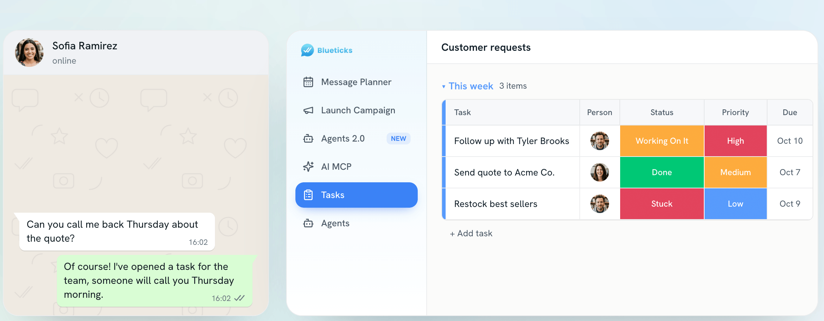824x321 pixels.
Task: Collapse the This week group arrow
Action: (443, 87)
